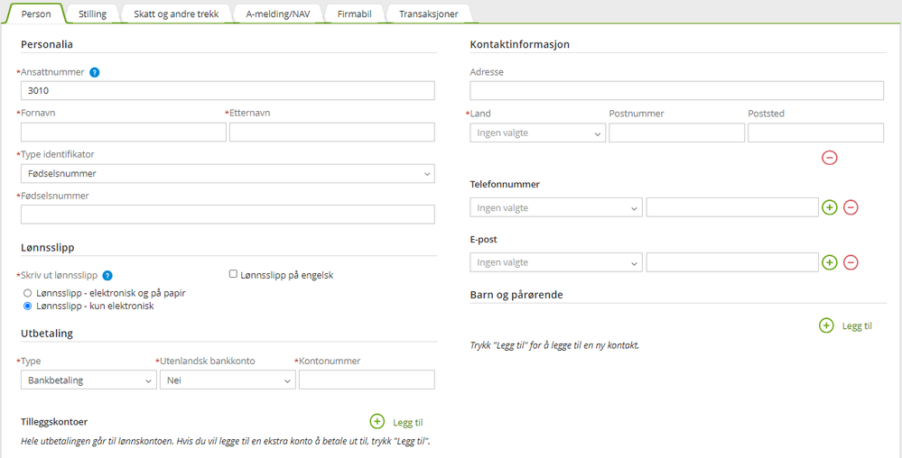
Task: Remove the E-post row with red minus
Action: pos(851,262)
